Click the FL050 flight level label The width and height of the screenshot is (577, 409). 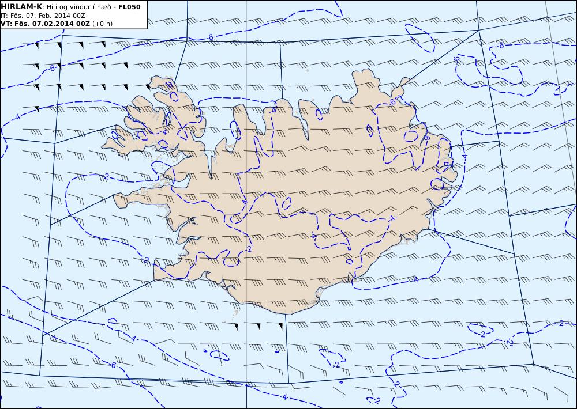[129, 6]
